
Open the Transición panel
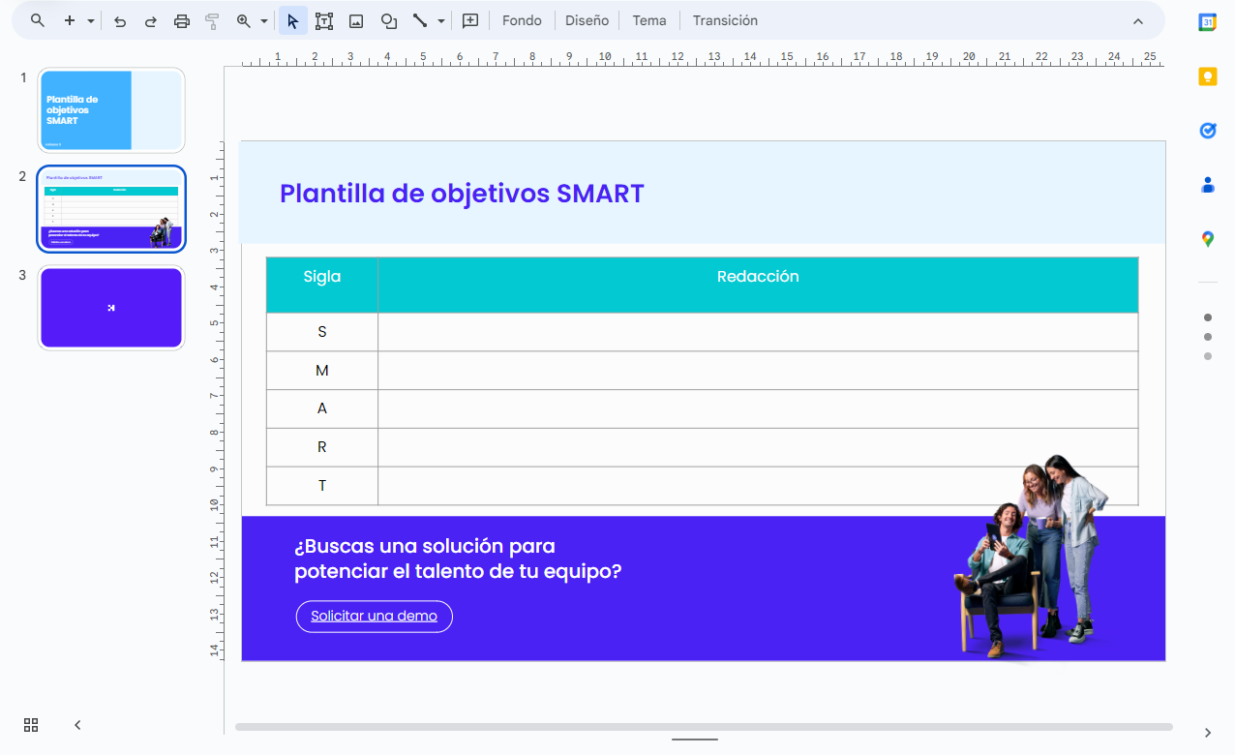click(724, 19)
